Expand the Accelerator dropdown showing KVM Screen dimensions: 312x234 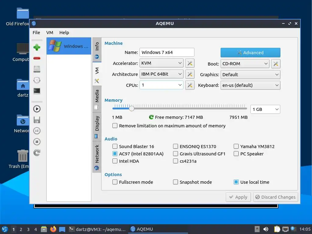point(161,63)
